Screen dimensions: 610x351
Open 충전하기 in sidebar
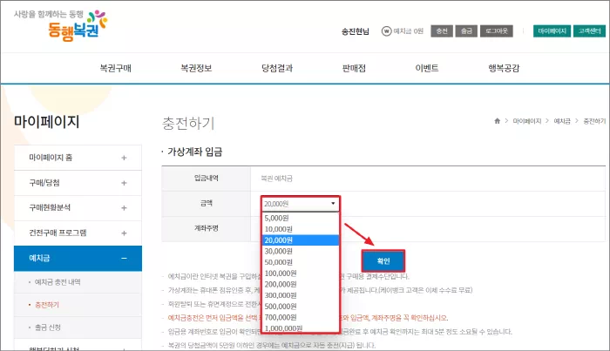pyautogui.click(x=47, y=305)
